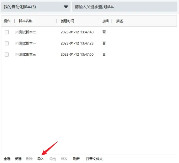Select the 测试脚本三 script name
The width and height of the screenshot is (179, 163).
[x=27, y=54]
